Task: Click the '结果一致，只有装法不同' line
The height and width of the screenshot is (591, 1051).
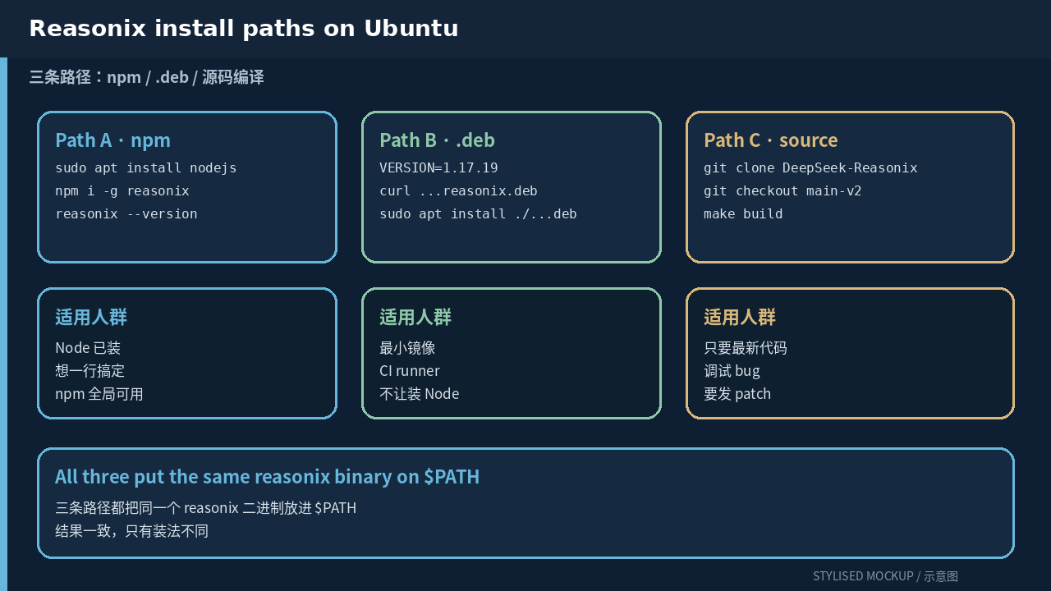Action: pos(132,531)
